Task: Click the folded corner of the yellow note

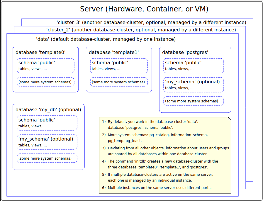Action: [229, 119]
